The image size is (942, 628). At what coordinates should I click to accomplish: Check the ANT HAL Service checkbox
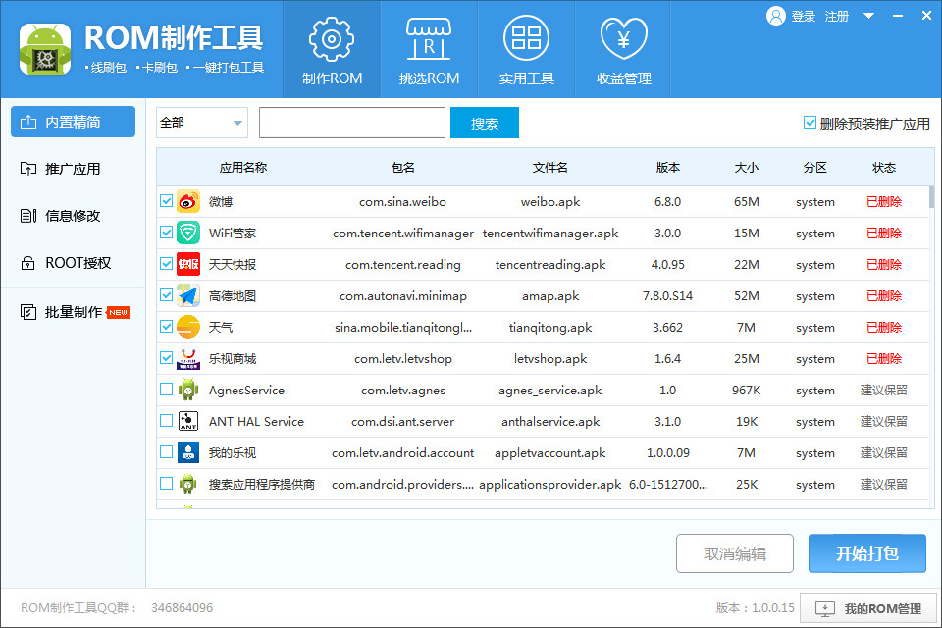[x=167, y=420]
